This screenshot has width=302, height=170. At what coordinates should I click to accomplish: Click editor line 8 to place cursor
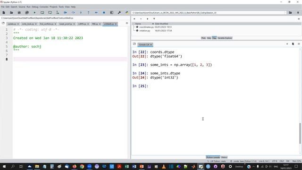[70, 59]
